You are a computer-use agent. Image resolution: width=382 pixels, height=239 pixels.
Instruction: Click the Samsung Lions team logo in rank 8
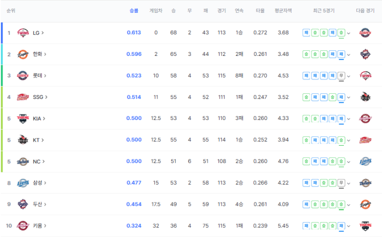tap(23, 183)
